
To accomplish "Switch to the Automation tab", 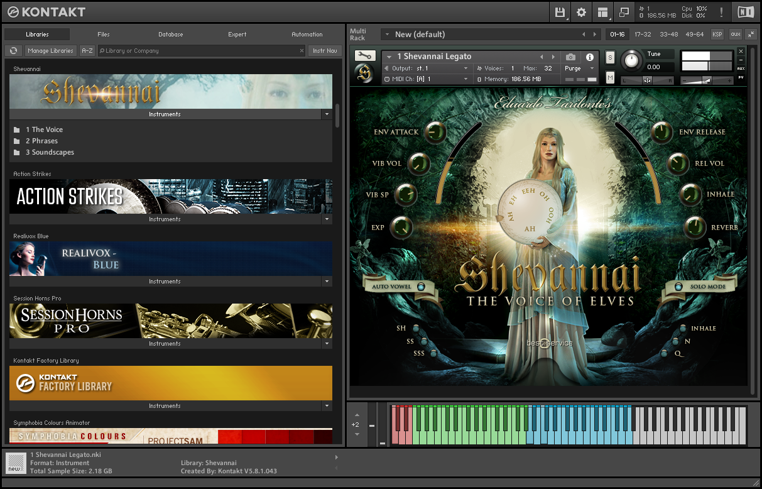I will click(x=307, y=35).
